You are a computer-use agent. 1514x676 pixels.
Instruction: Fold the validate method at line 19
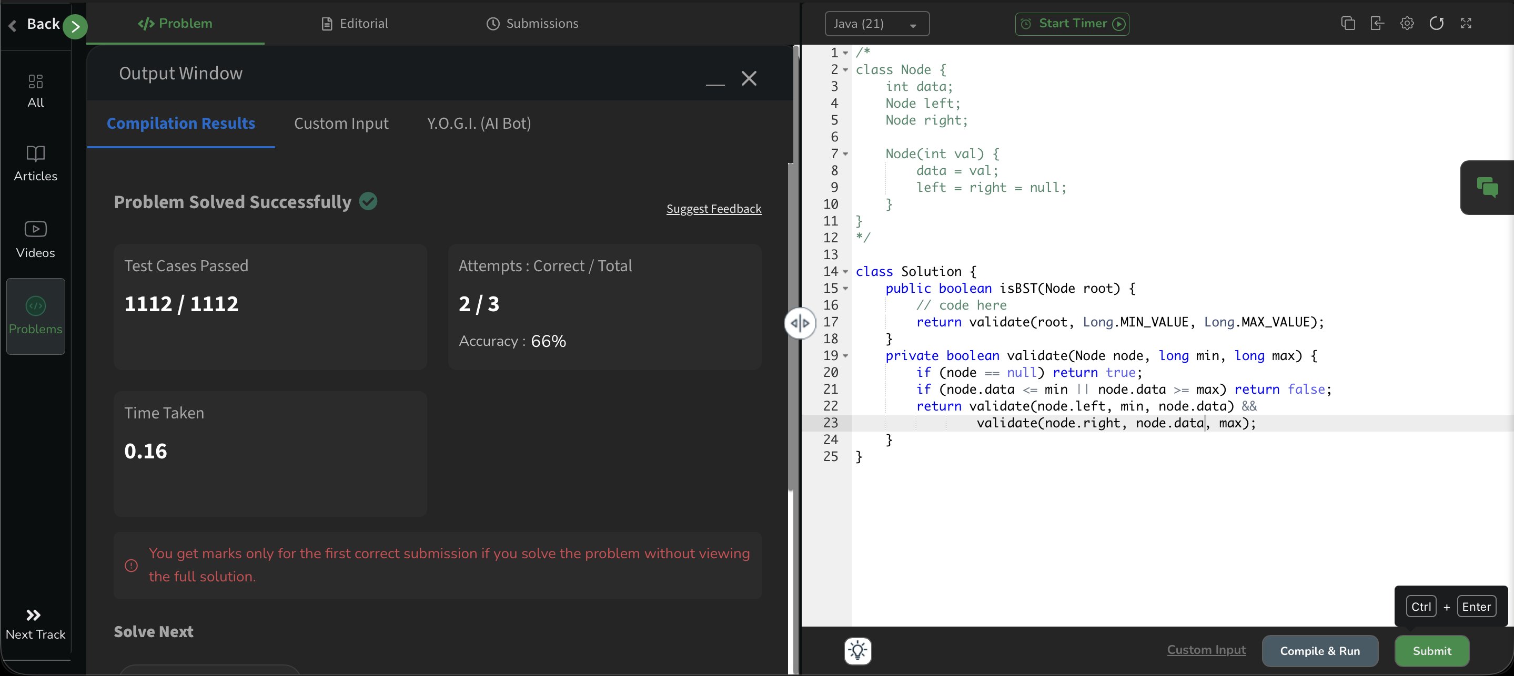pos(845,356)
